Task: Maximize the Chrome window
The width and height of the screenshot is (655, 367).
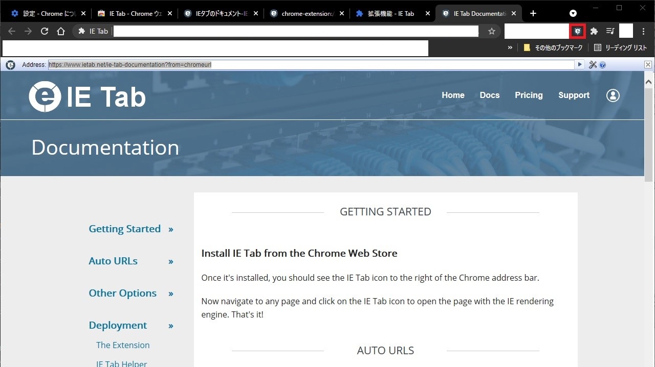Action: point(619,8)
